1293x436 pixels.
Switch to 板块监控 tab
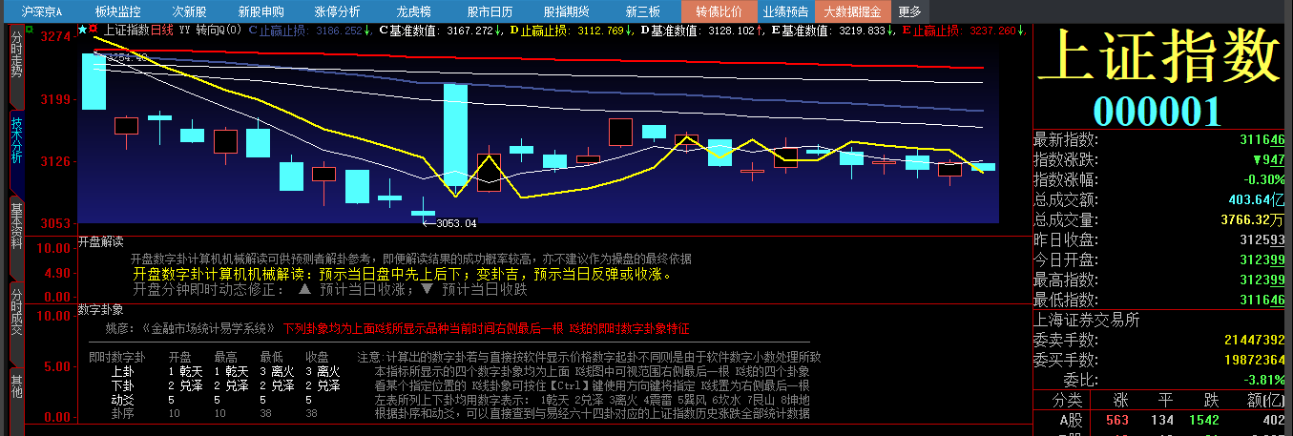click(118, 11)
